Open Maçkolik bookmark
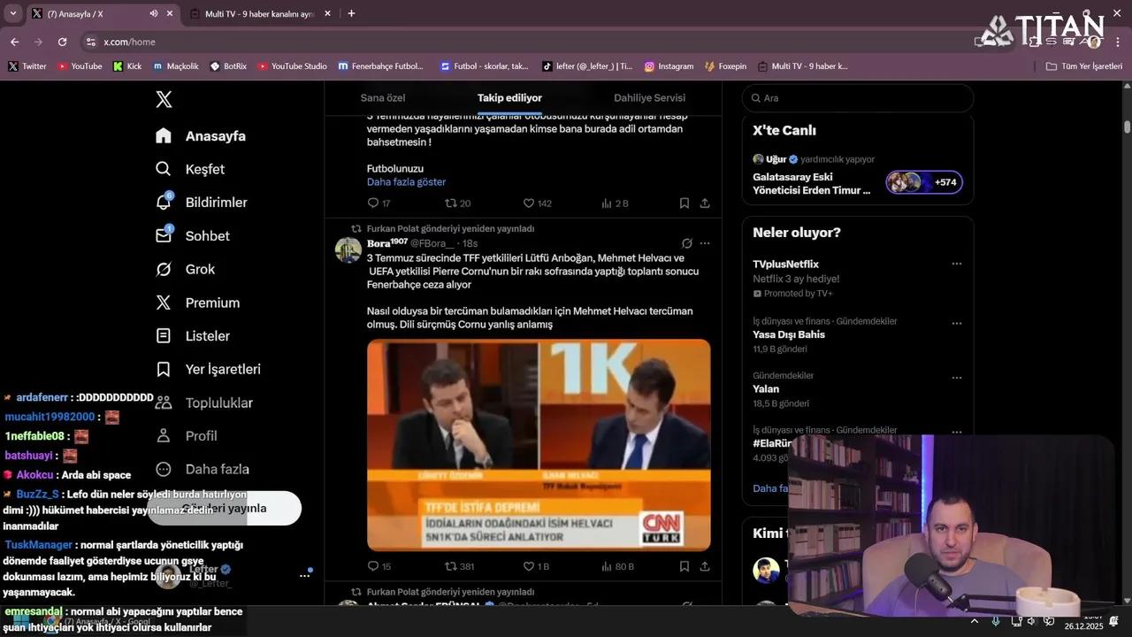The height and width of the screenshot is (637, 1132). [x=175, y=66]
